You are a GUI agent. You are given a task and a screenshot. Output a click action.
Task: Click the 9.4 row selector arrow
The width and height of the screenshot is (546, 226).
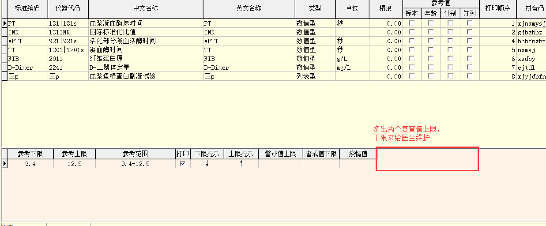[x=5, y=163]
